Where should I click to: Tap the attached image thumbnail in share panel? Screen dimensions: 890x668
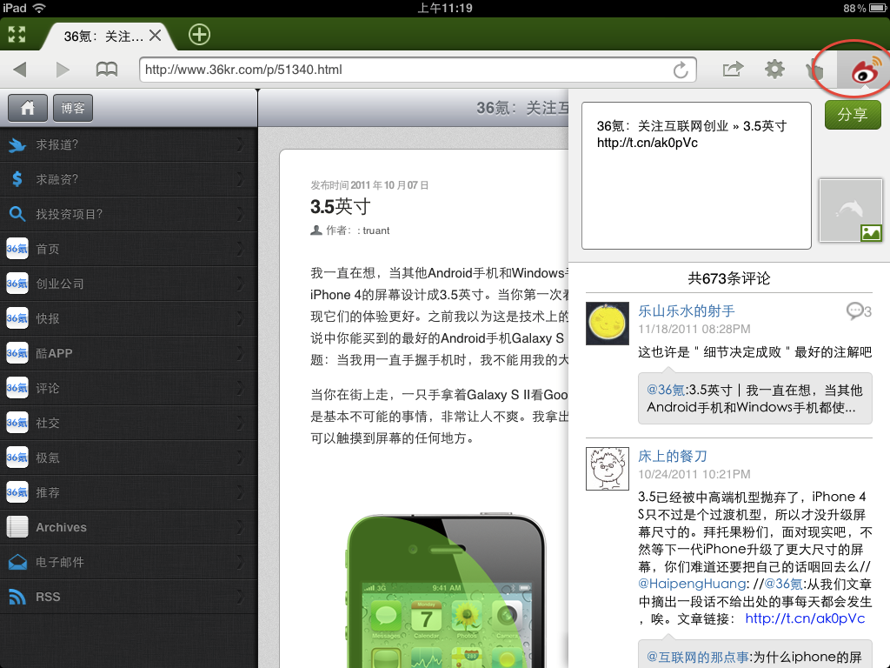pos(850,210)
